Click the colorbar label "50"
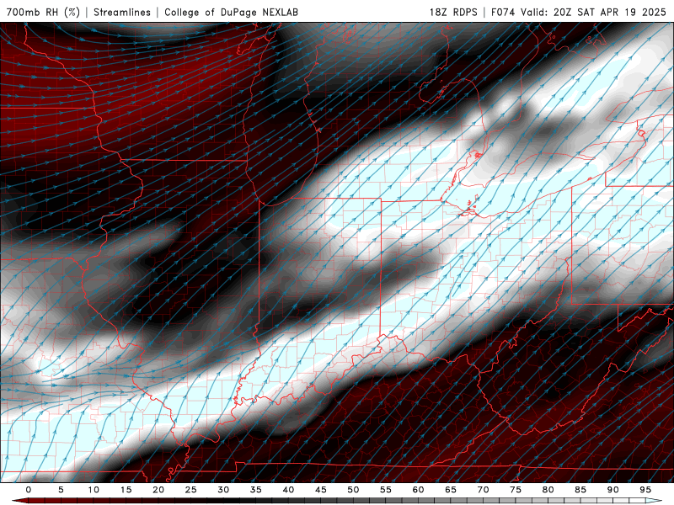The image size is (674, 505). click(x=353, y=490)
